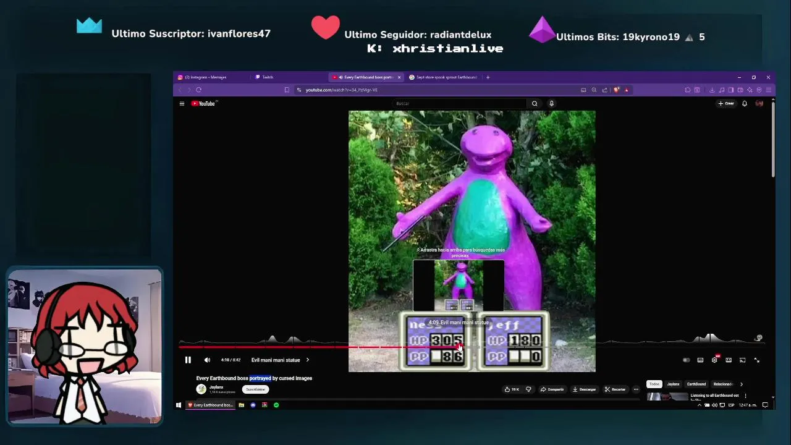
Task: Open YouTube notifications bell
Action: click(745, 103)
